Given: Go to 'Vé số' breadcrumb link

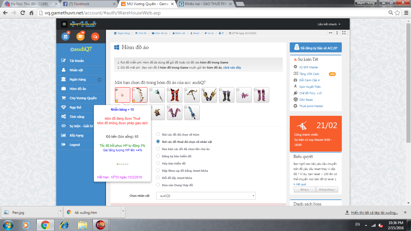Looking at the screenshot, I should coord(209,33).
